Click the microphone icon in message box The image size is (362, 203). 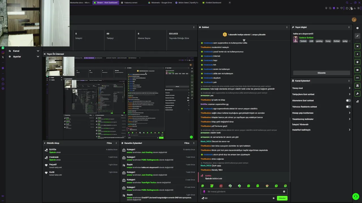click(204, 191)
